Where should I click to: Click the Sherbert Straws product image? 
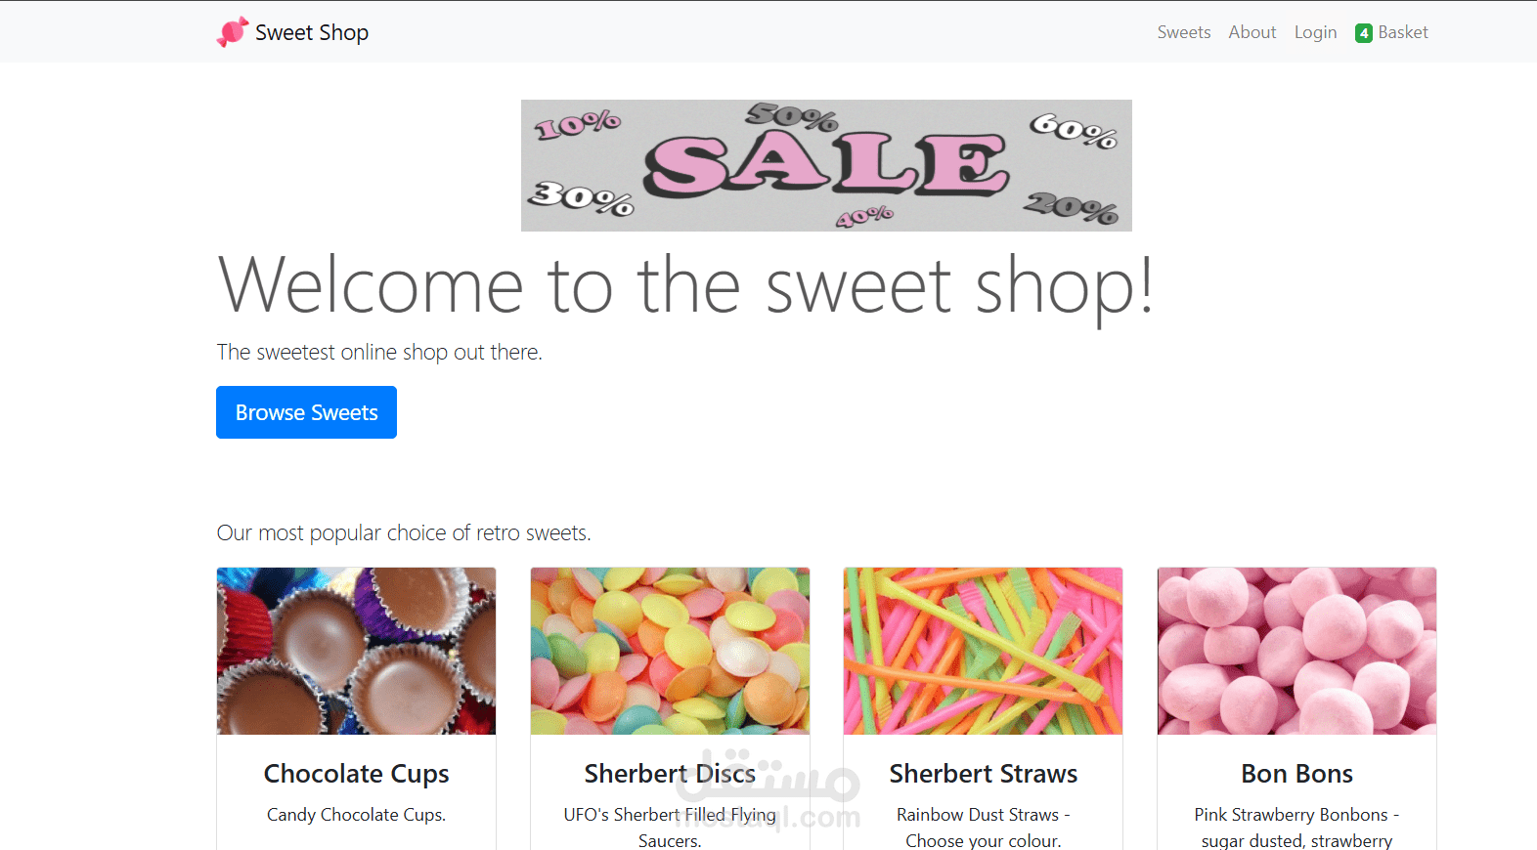tap(983, 650)
